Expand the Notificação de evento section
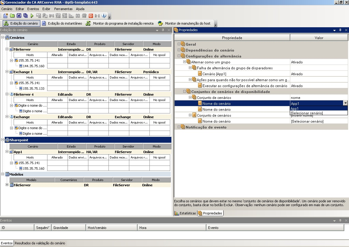Viewport: 349px width, 247px height. coord(179,127)
